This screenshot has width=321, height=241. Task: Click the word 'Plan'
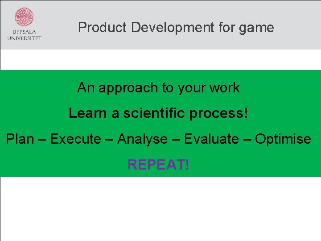coord(20,139)
